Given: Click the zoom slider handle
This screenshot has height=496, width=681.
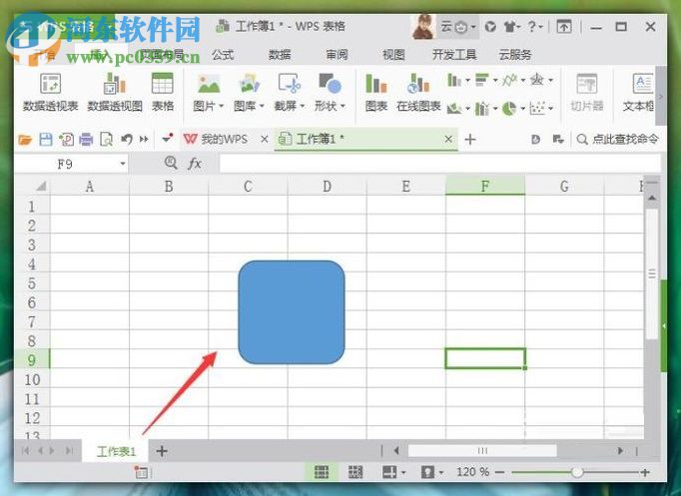Looking at the screenshot, I should [577, 472].
